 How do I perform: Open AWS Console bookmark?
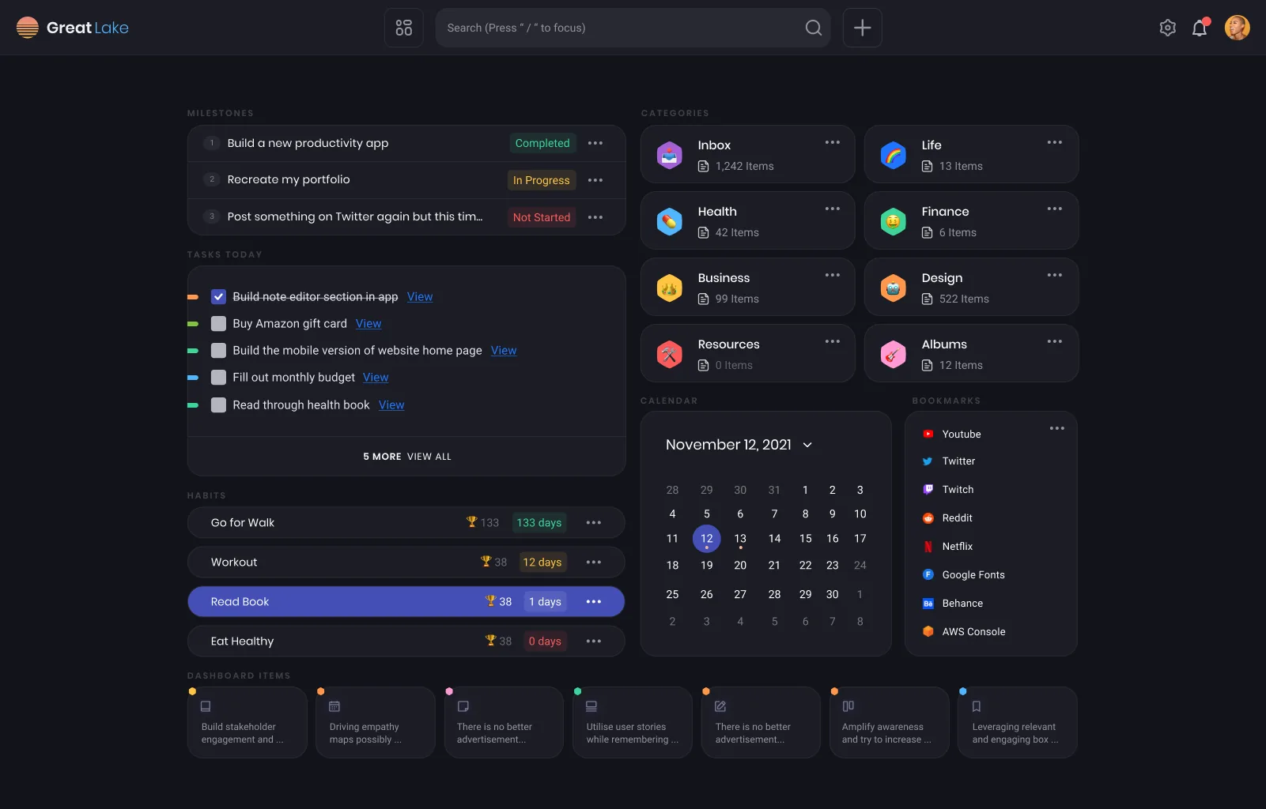(x=964, y=631)
